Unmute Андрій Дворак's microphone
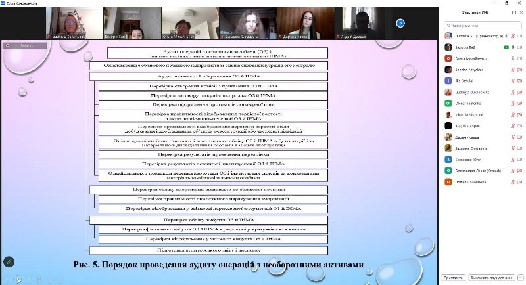This screenshot has width=526, height=285. [x=513, y=126]
